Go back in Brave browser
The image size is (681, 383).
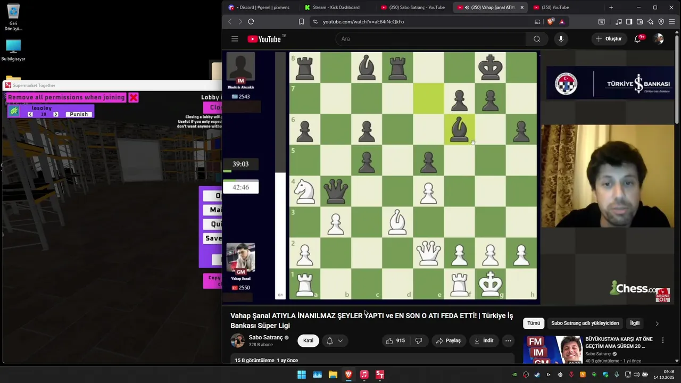[230, 22]
